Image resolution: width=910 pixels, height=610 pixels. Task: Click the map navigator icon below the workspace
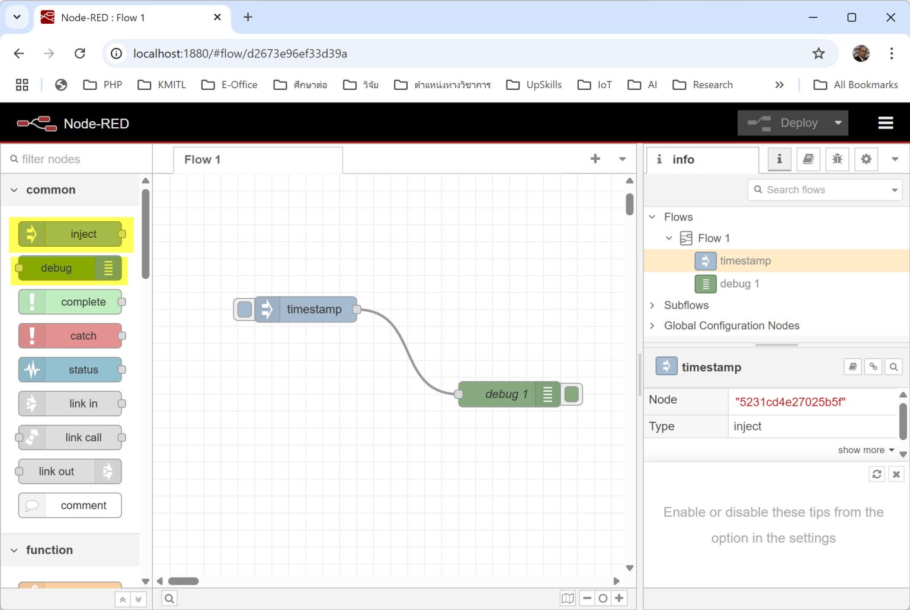pos(568,598)
